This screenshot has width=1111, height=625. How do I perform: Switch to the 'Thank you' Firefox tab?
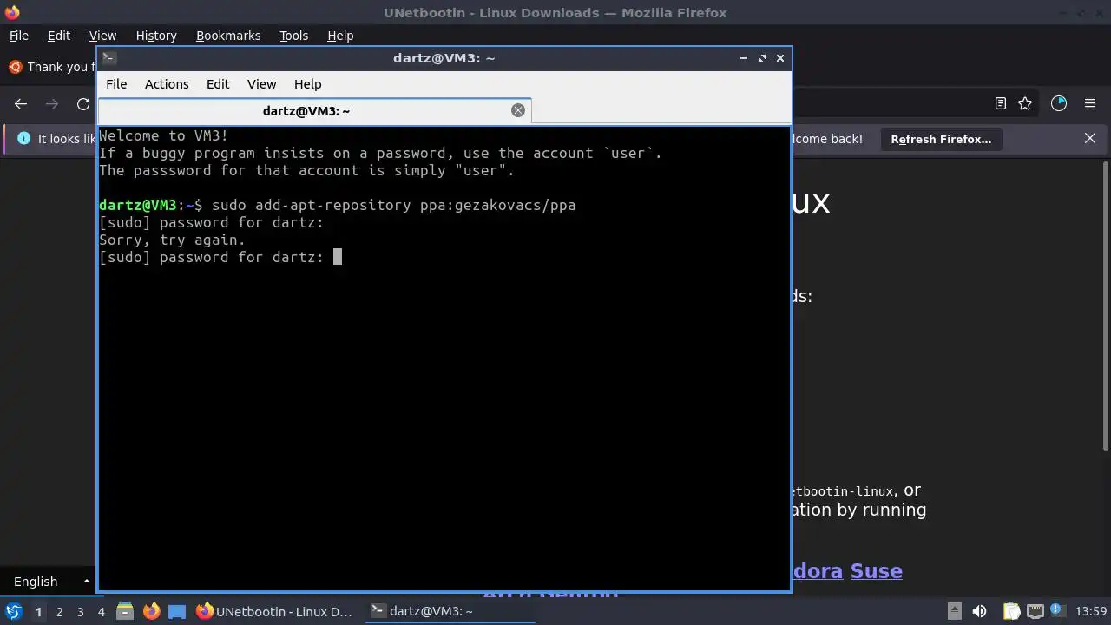click(x=50, y=67)
